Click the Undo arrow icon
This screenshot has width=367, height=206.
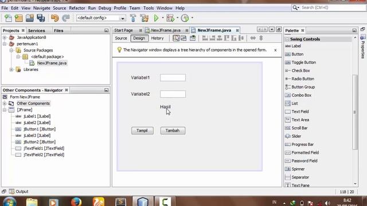(x=55, y=18)
